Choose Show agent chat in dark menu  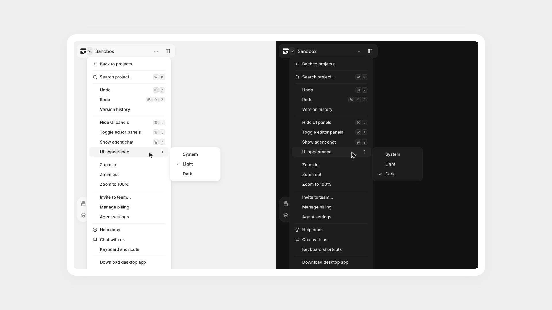click(x=331, y=142)
